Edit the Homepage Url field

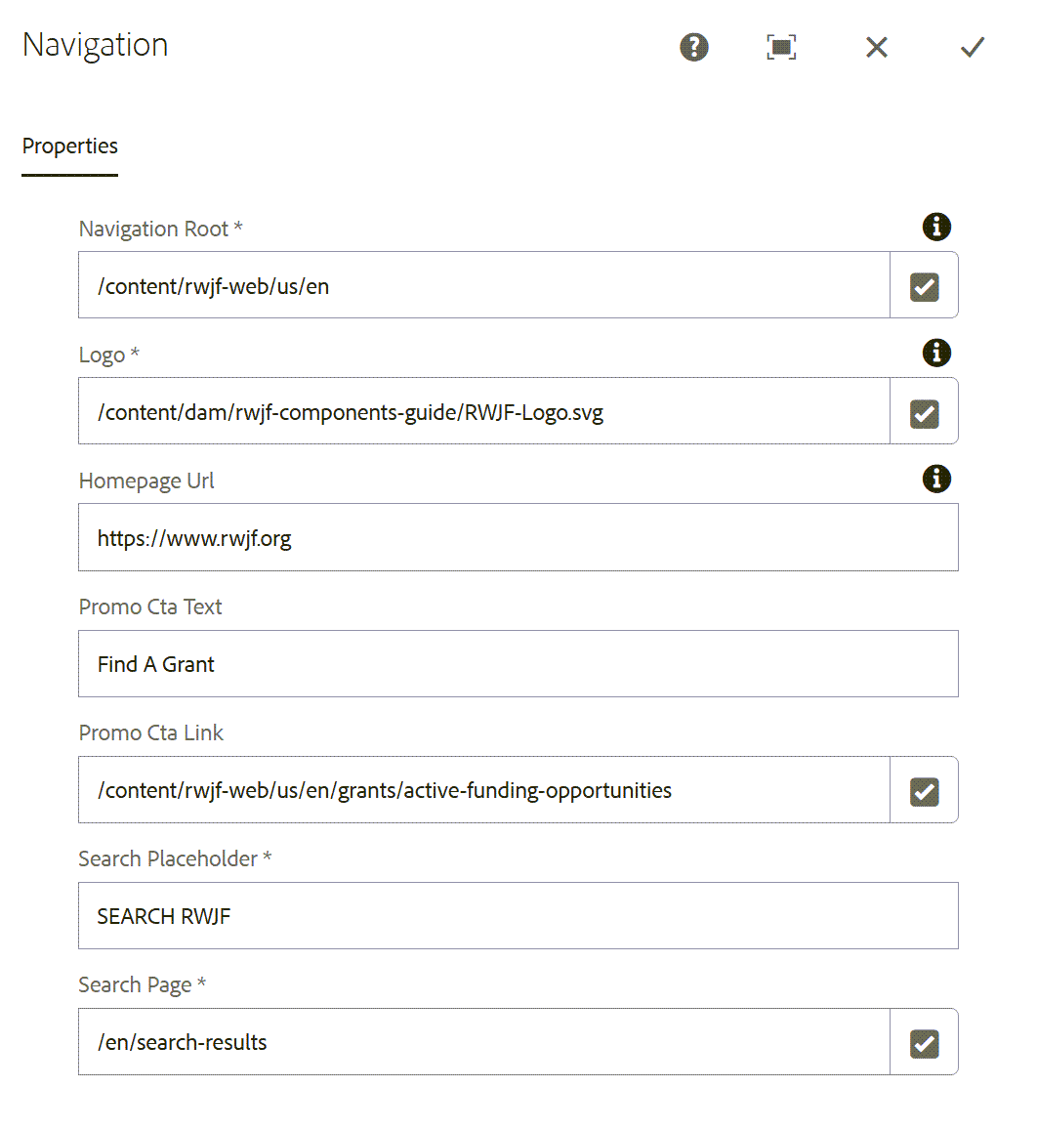point(518,537)
